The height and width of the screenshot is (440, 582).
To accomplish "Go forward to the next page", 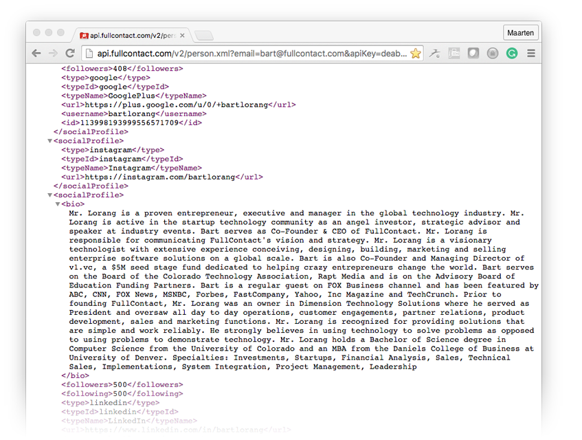I will (x=53, y=54).
